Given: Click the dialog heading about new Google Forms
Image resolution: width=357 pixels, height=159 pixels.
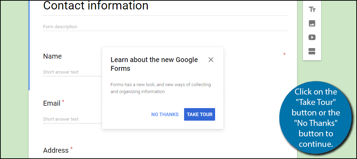Looking at the screenshot, I should pyautogui.click(x=154, y=64).
